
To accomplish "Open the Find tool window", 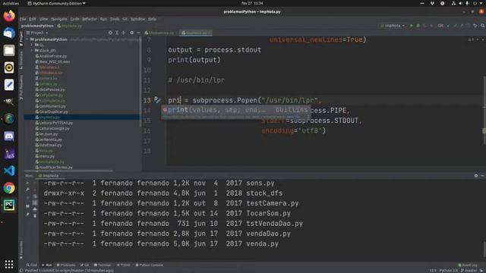I will (x=32, y=265).
